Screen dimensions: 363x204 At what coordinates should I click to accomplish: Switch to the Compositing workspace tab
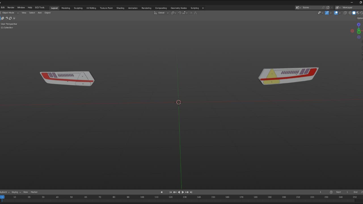click(161, 8)
